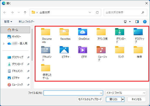The height and width of the screenshot is (106, 150).
Task: Close the 開く dialog
Action: point(147,3)
